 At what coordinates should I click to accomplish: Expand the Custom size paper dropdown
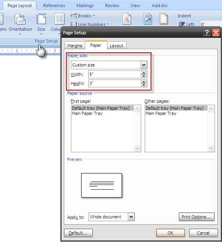[x=144, y=65]
